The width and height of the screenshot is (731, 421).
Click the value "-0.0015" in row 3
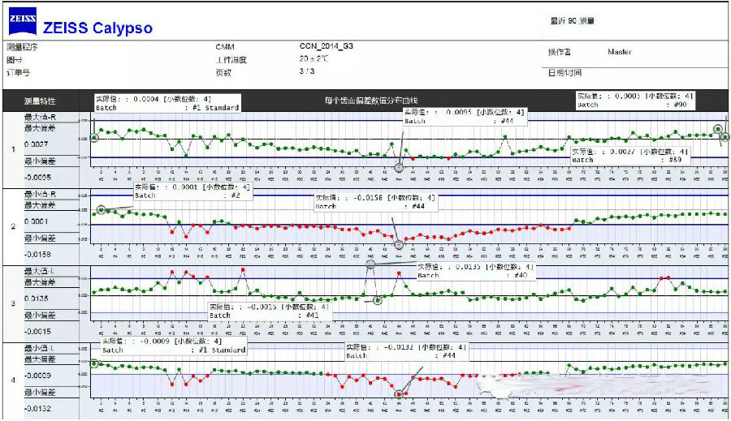37,332
